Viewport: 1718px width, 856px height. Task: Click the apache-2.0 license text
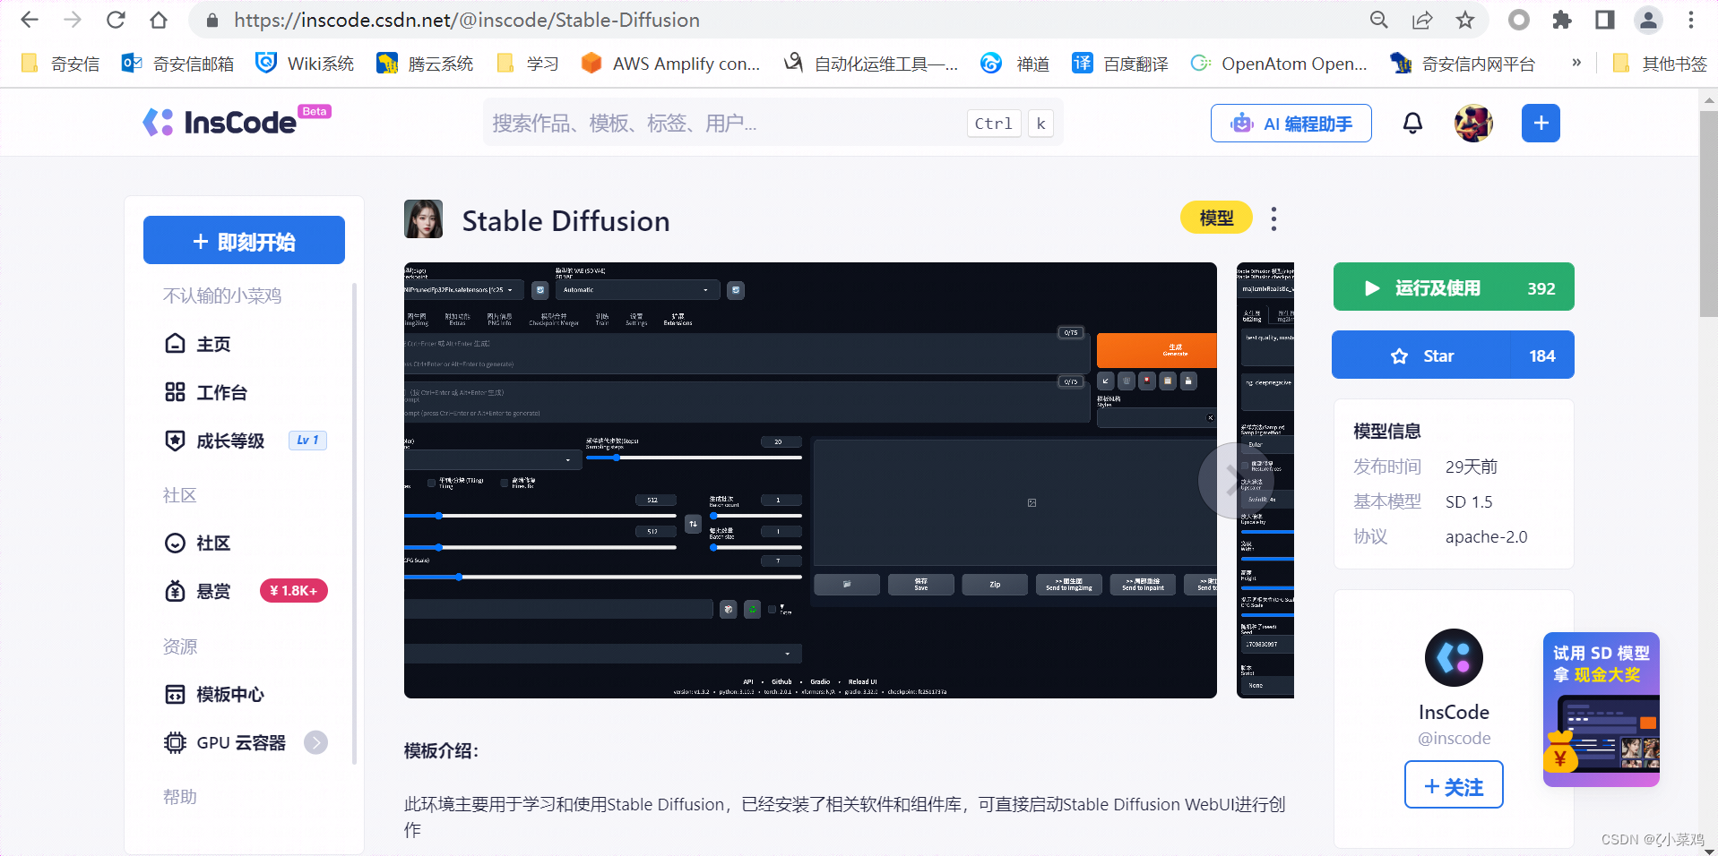point(1486,537)
